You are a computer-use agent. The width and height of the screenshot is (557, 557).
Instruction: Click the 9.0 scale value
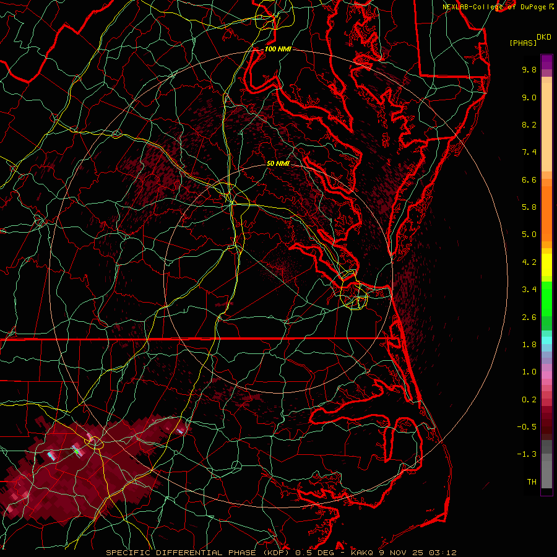(x=529, y=97)
